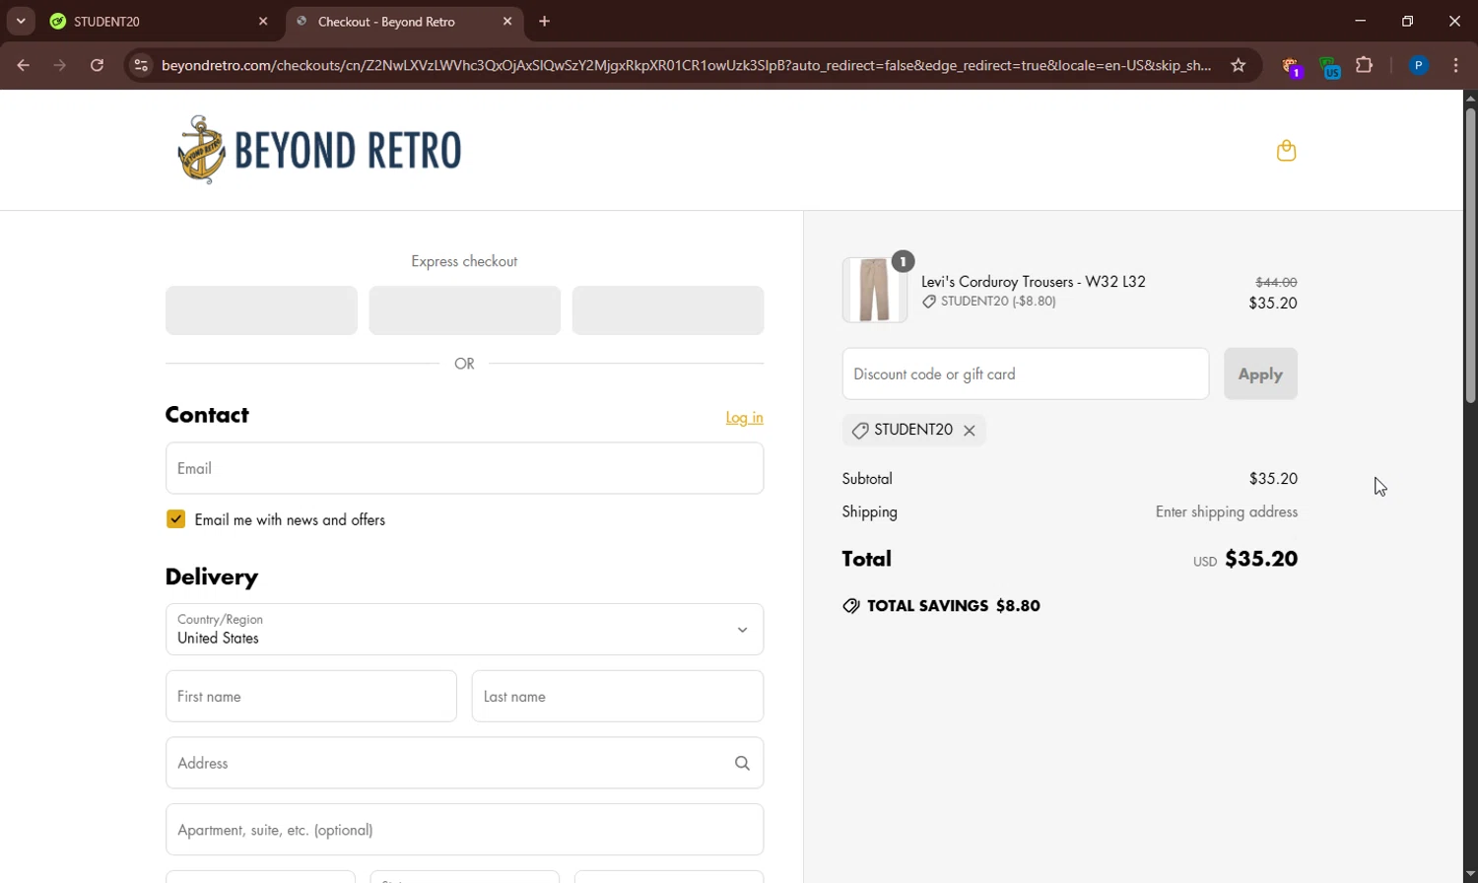Click the struck-through $44.00 price
This screenshot has width=1478, height=883.
(1276, 282)
